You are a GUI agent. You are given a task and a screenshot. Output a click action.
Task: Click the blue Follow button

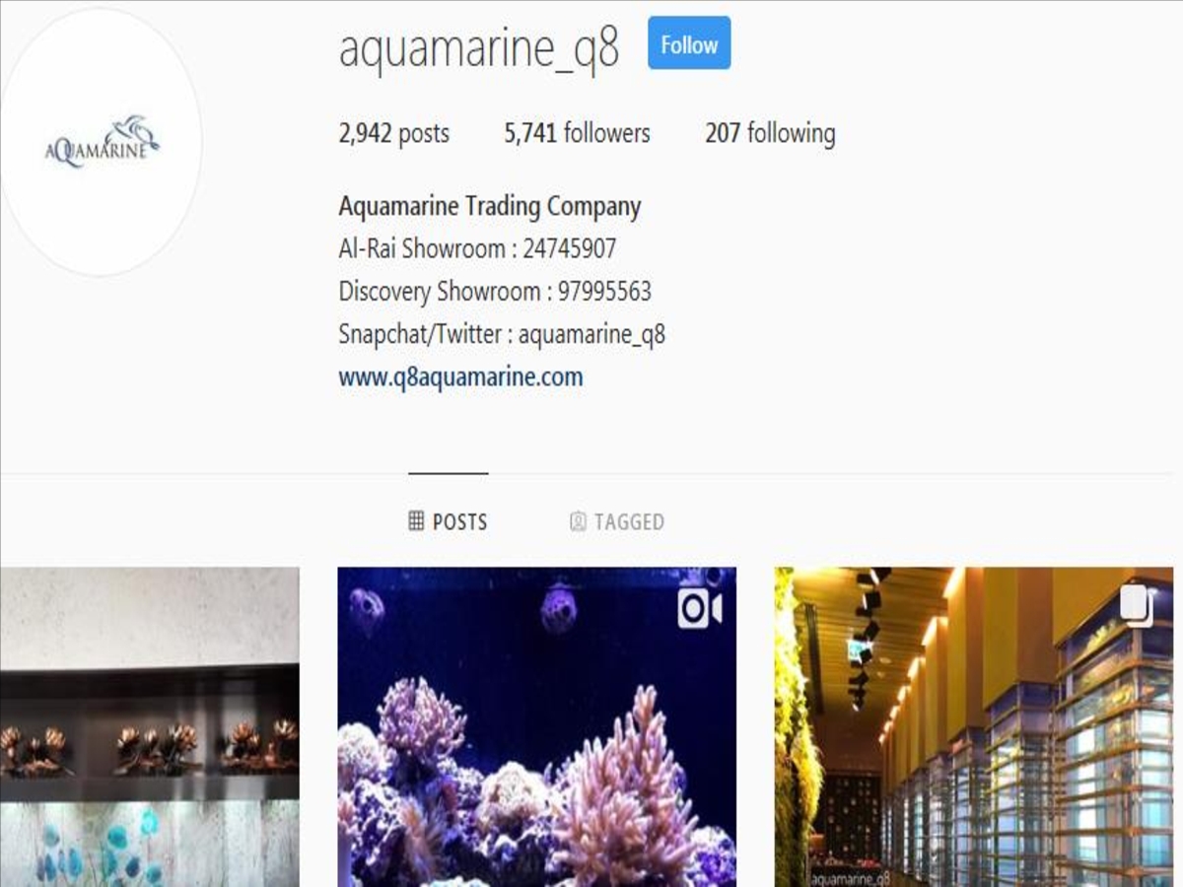pyautogui.click(x=689, y=43)
